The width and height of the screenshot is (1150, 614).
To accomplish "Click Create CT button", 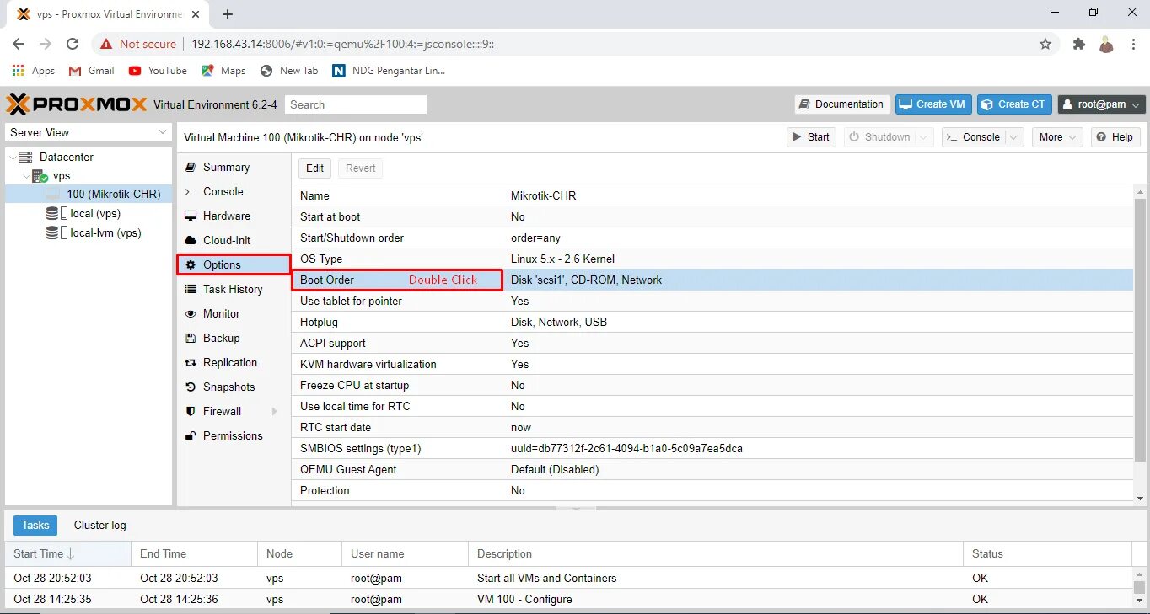I will pos(1014,104).
